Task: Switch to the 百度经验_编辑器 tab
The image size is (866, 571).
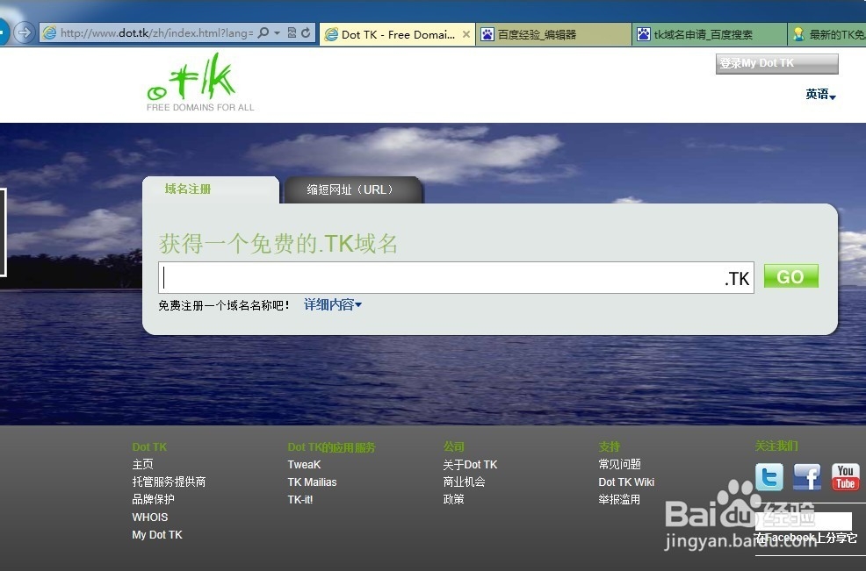Action: [x=554, y=35]
